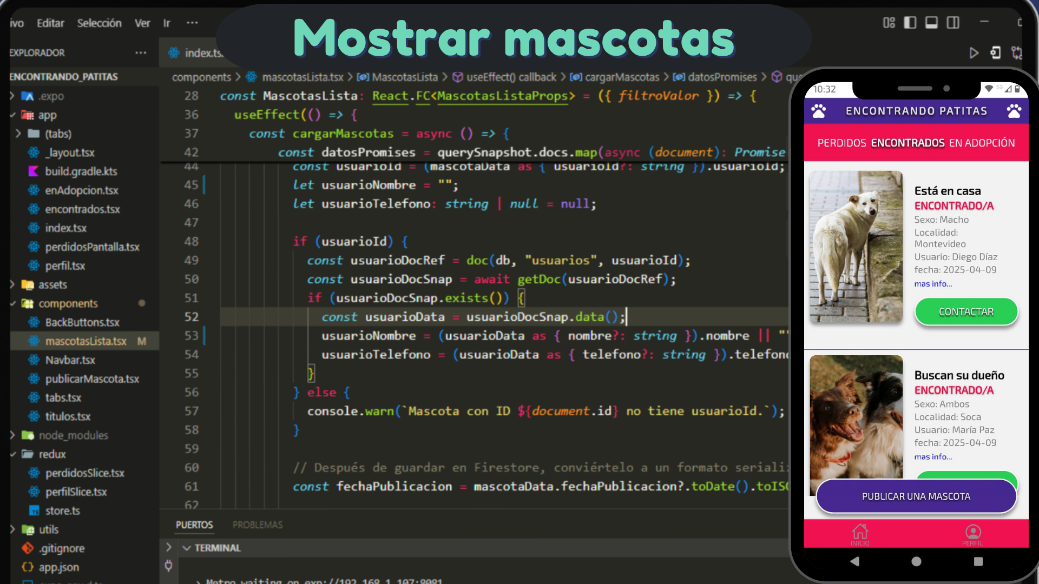Tap the PUBLICAR UNA MASCOTA button
The width and height of the screenshot is (1039, 584).
click(916, 496)
